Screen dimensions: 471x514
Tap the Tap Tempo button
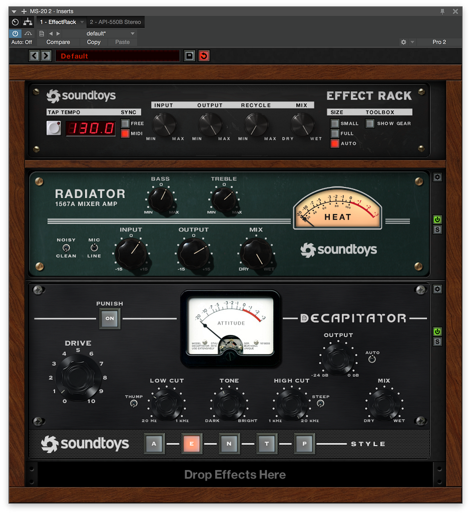(x=54, y=128)
